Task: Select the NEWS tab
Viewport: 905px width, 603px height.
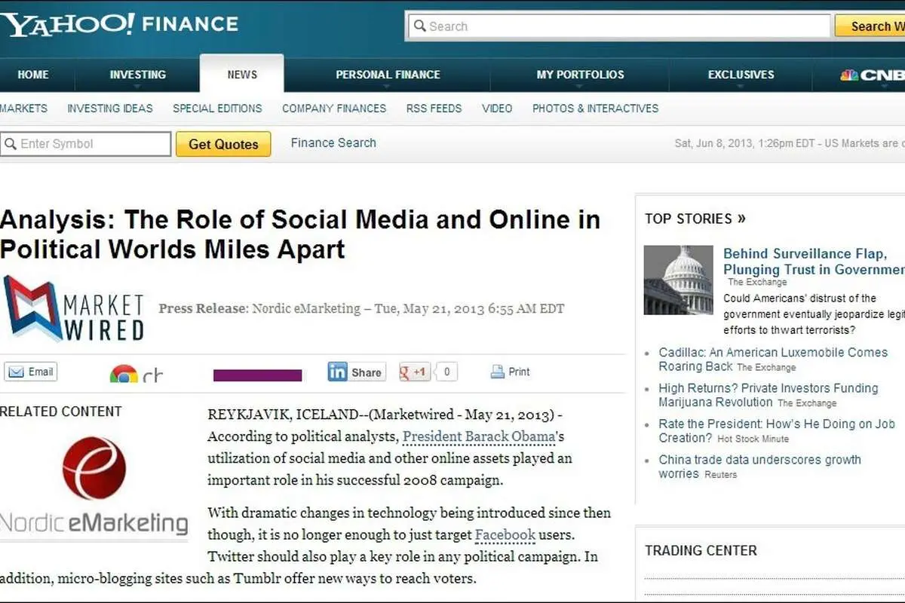Action: (242, 75)
